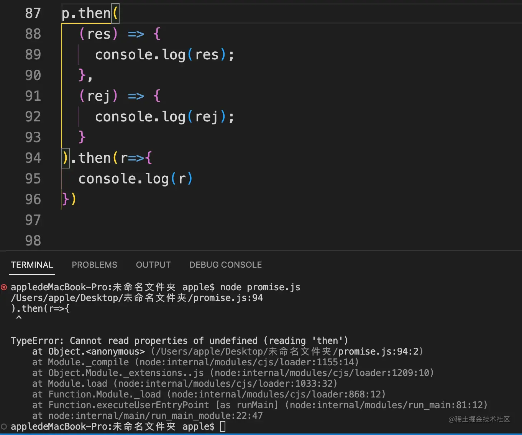Click 'console.log(res);' on line 89
522x435 pixels.
coord(164,55)
